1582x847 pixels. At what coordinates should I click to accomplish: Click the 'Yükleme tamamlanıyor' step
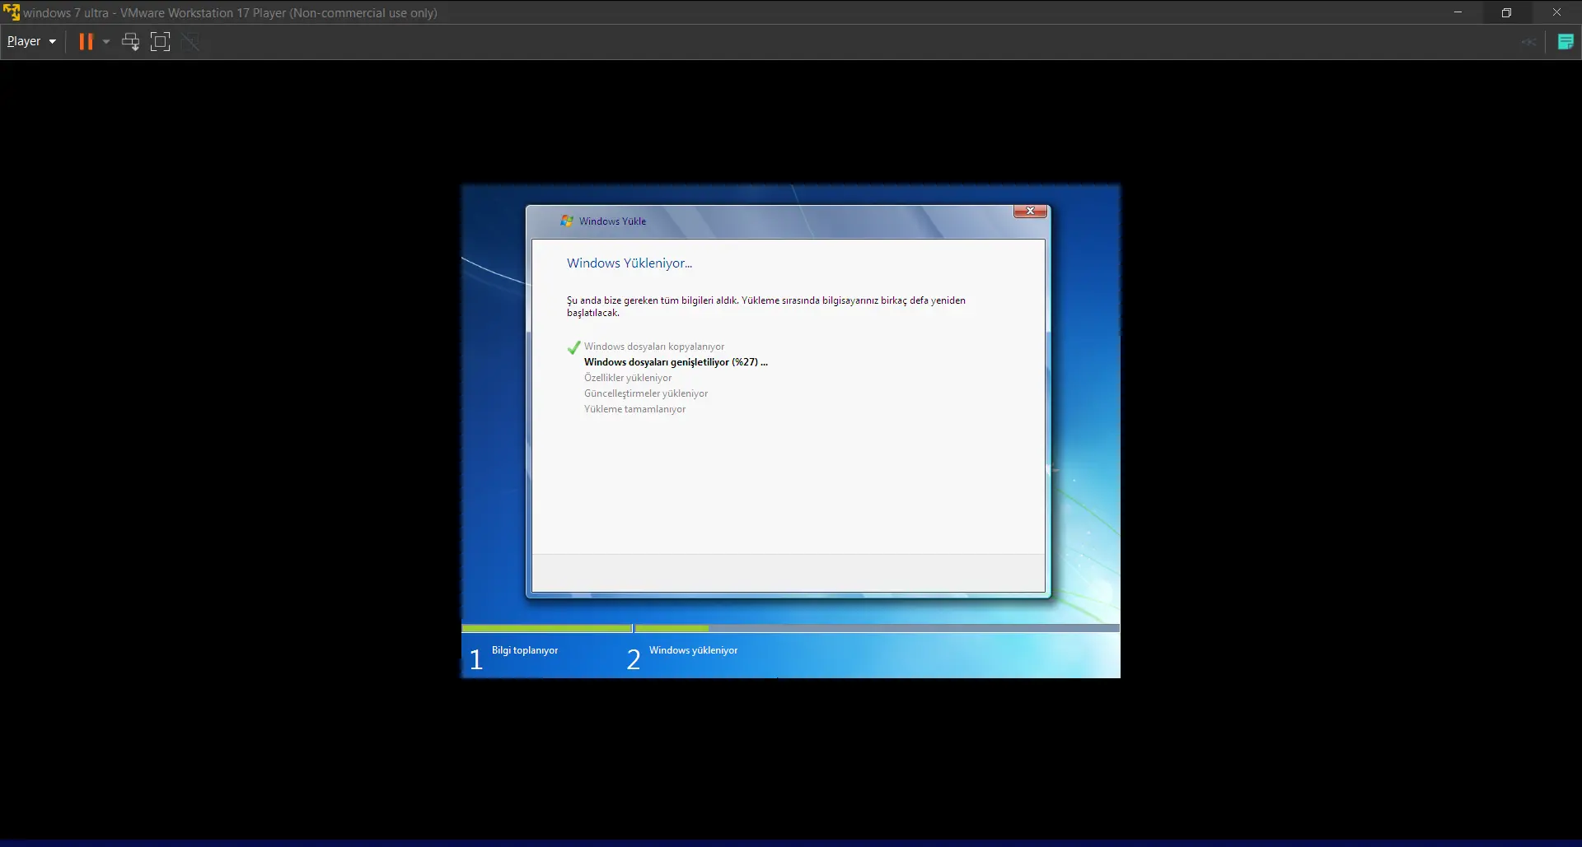pos(634,409)
